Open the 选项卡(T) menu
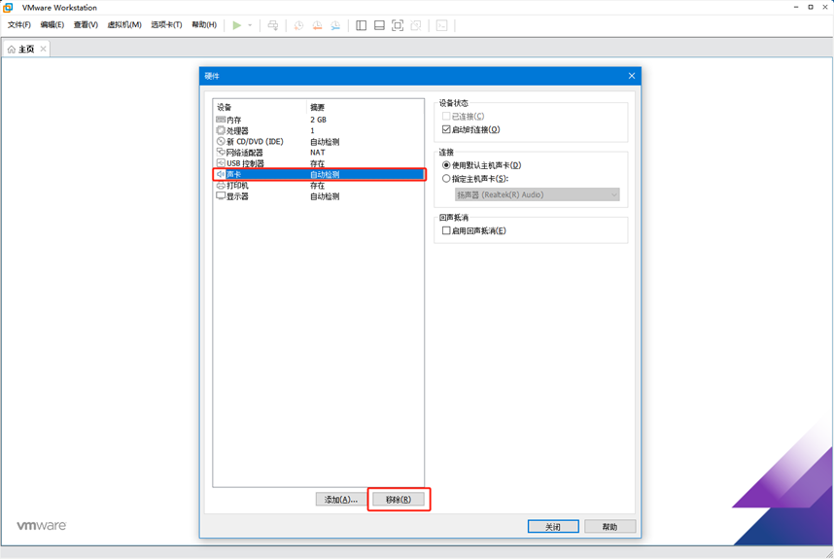The height and width of the screenshot is (559, 834). click(x=166, y=25)
